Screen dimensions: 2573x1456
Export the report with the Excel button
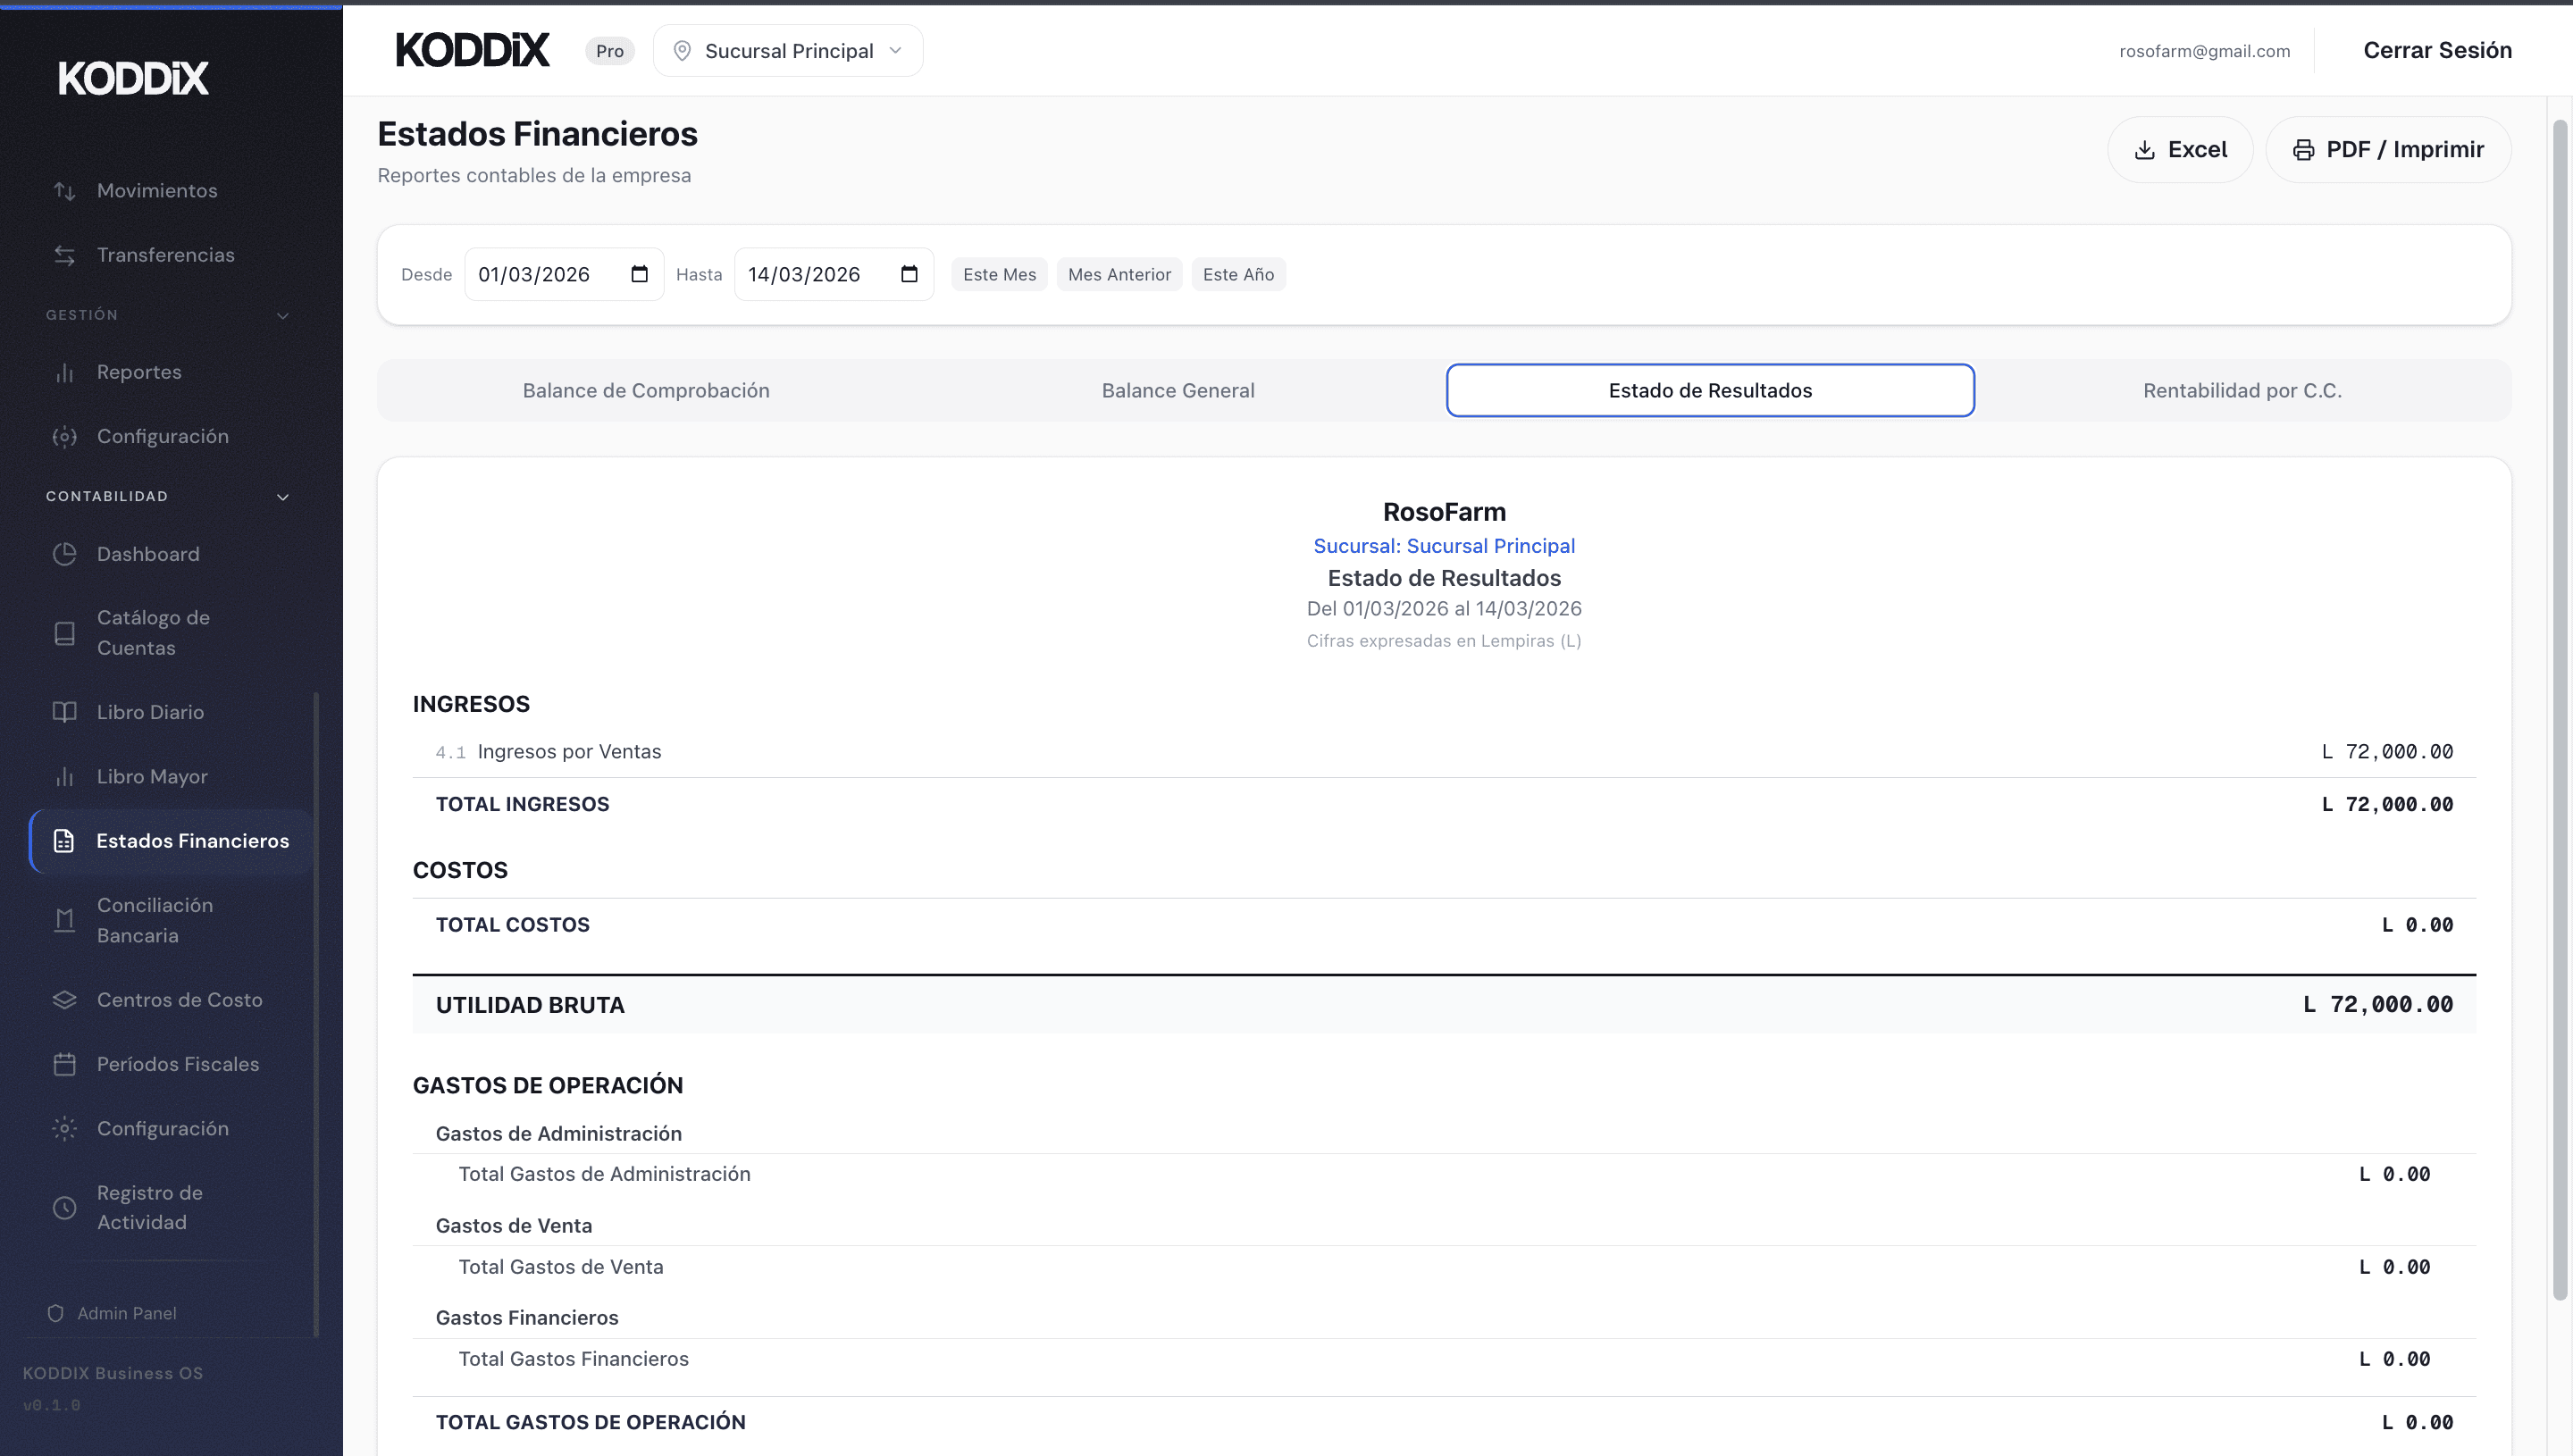click(2180, 150)
